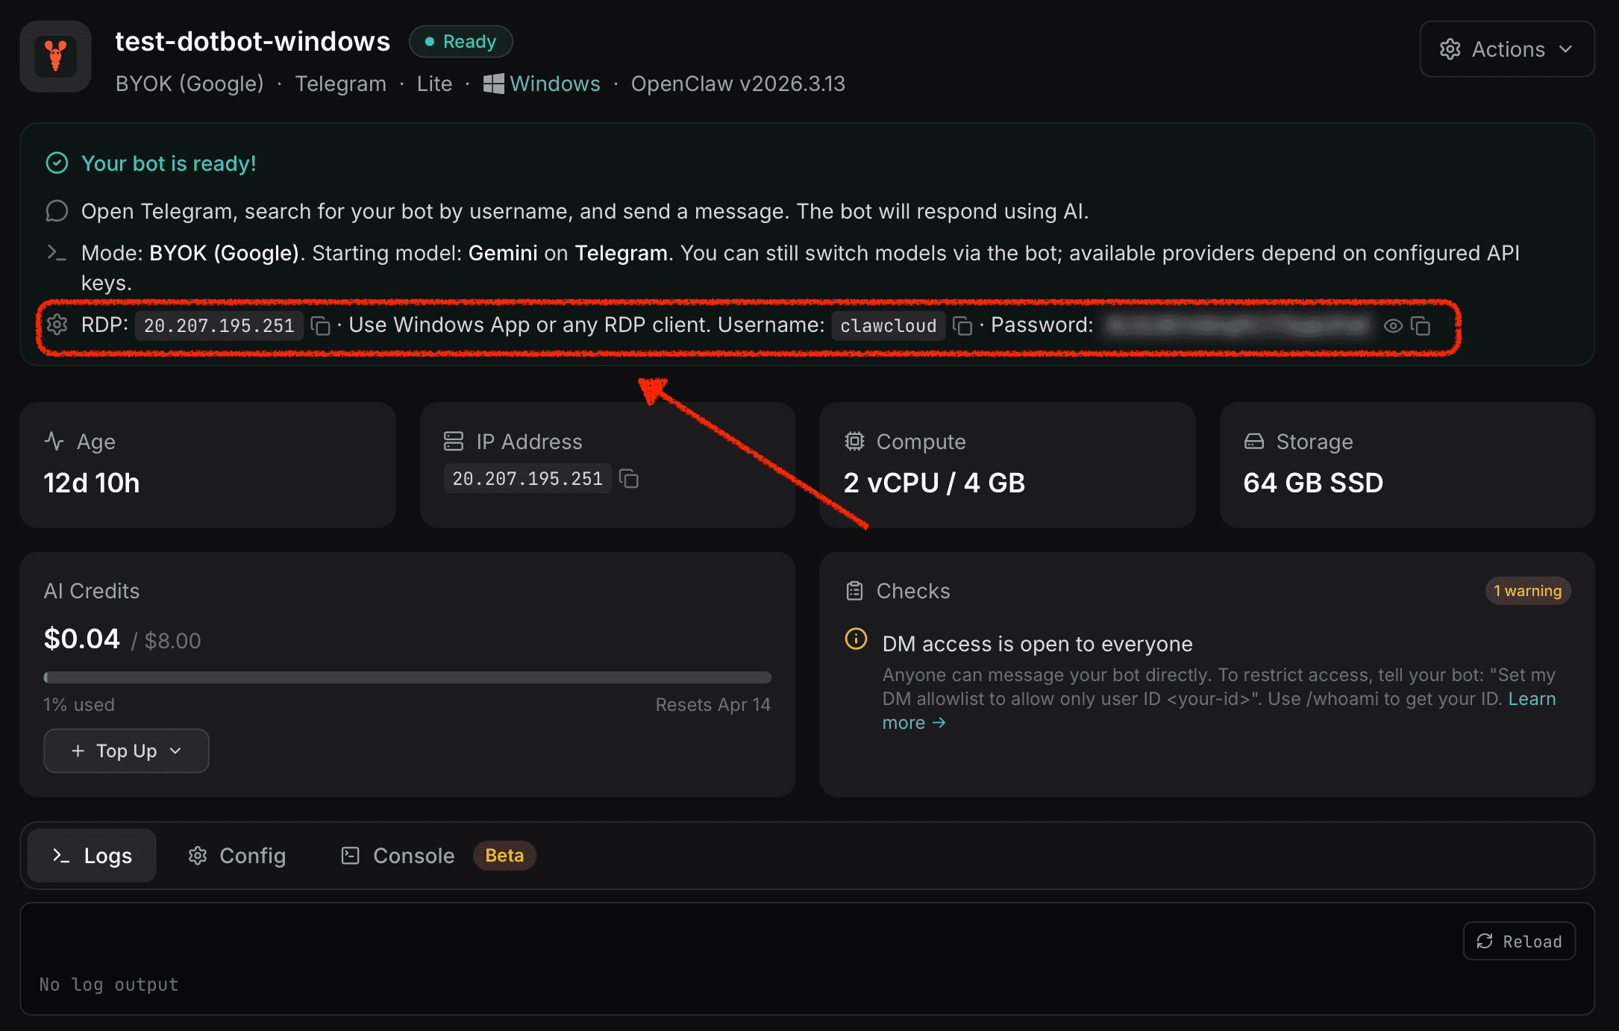The height and width of the screenshot is (1031, 1619).
Task: Reveal the hidden RDP password
Action: point(1394,326)
